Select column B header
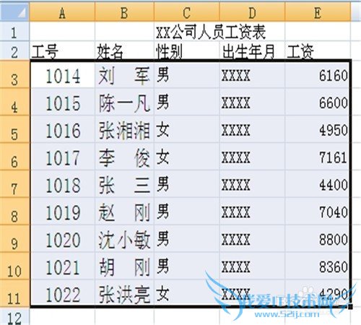The height and width of the screenshot is (325, 361). point(124,12)
